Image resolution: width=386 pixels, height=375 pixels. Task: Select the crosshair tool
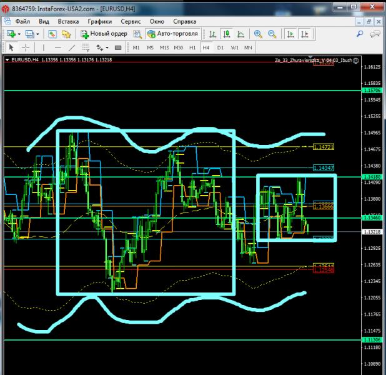pos(26,47)
